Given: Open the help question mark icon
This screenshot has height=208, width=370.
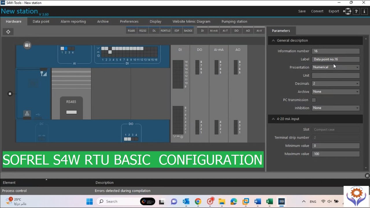Looking at the screenshot, I should click(x=356, y=11).
